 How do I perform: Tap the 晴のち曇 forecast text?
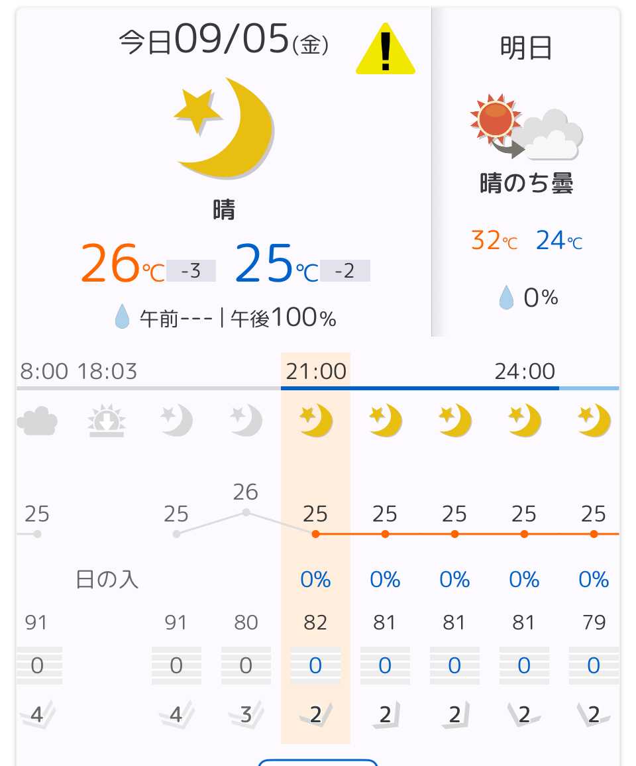pos(526,184)
